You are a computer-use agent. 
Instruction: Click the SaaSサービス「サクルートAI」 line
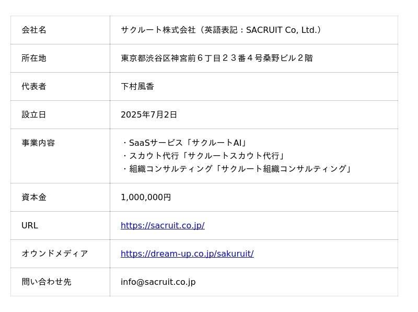click(x=184, y=143)
